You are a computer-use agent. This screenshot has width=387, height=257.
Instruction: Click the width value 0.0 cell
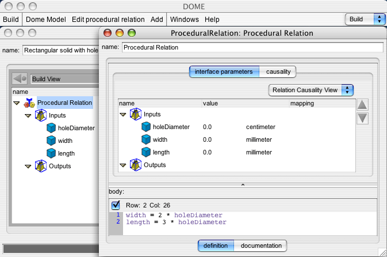207,139
